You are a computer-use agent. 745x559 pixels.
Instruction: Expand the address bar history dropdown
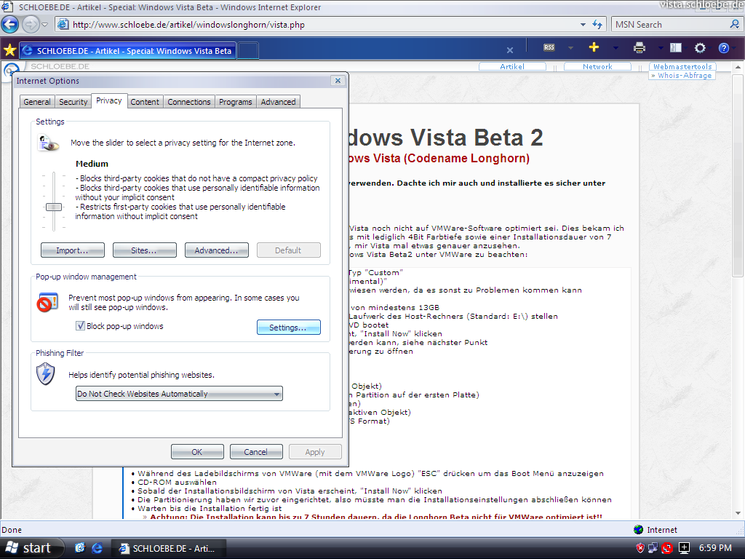pos(583,25)
